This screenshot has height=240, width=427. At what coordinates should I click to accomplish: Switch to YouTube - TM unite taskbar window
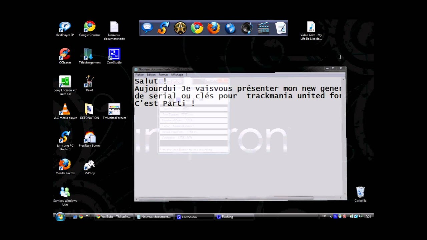coord(114,217)
